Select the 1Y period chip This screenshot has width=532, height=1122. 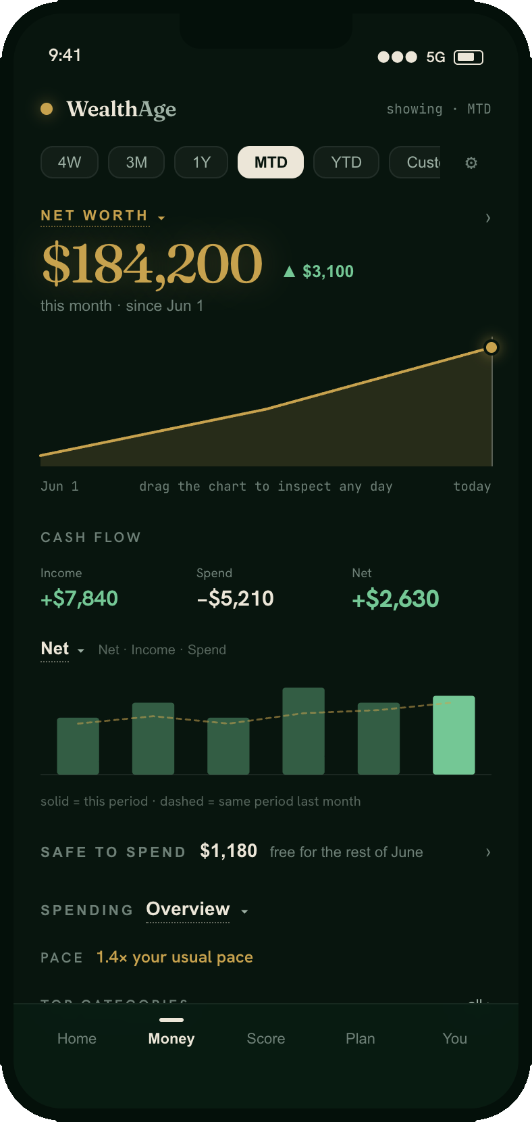click(x=201, y=162)
